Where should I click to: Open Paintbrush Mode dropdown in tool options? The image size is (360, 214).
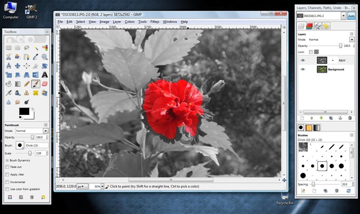coord(46,131)
